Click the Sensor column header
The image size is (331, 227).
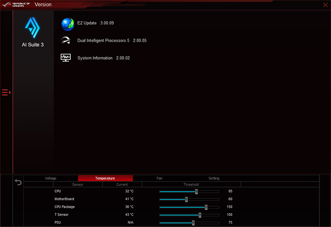(x=78, y=185)
